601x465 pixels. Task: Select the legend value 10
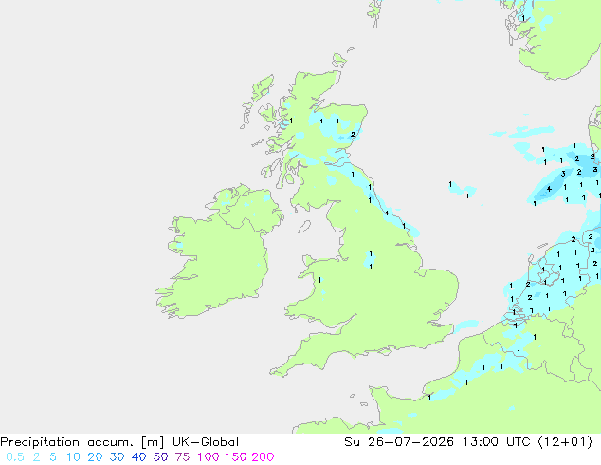tap(73, 457)
